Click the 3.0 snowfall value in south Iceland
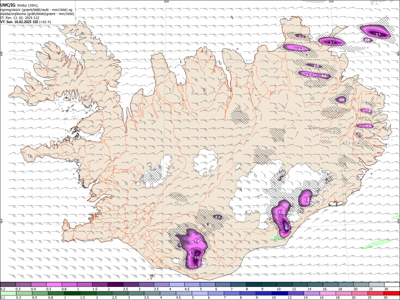Screen dimensions: 400x300 click(197, 257)
